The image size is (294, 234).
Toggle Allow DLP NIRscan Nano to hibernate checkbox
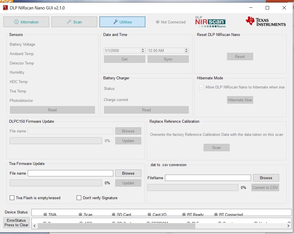[201, 87]
